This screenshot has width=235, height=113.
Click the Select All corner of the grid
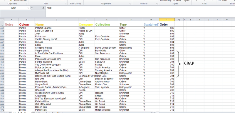pyautogui.click(x=2, y=20)
